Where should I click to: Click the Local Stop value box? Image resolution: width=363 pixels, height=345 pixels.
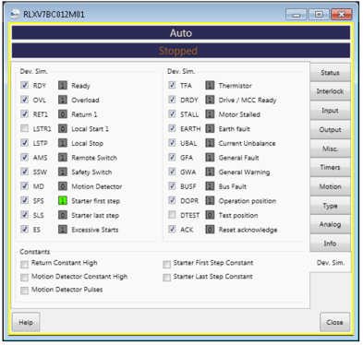coord(63,143)
